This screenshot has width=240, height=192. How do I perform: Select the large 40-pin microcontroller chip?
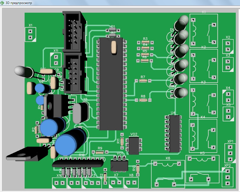click(x=111, y=83)
